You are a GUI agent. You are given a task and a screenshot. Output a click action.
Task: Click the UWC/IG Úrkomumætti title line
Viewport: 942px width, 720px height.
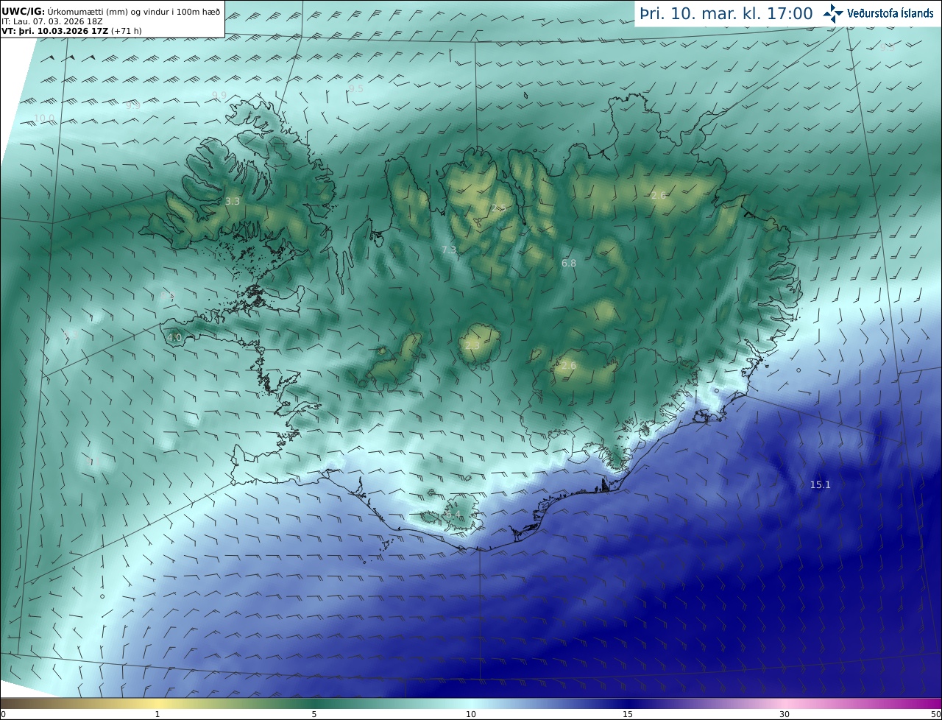point(110,11)
